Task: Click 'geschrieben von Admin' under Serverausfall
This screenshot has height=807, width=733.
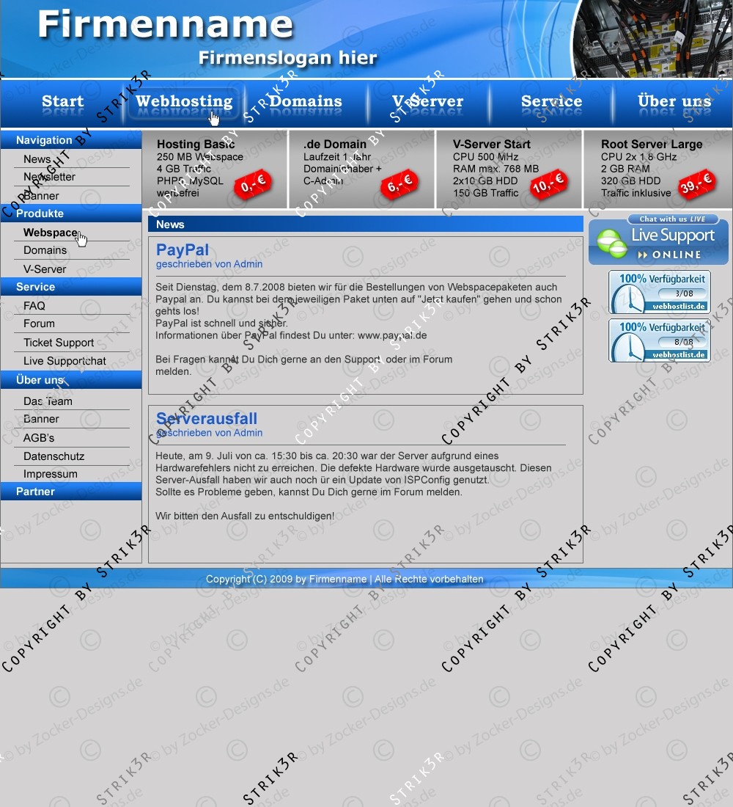Action: [x=210, y=433]
